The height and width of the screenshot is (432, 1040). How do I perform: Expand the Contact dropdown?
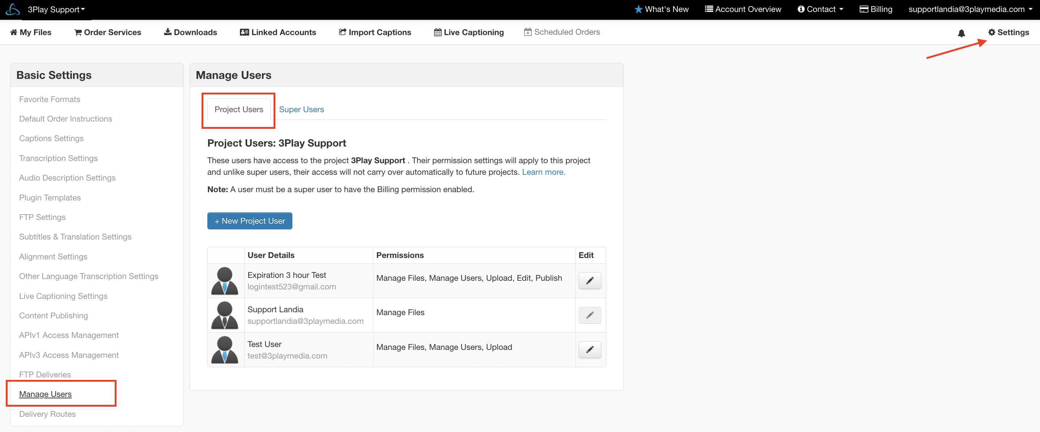tap(820, 9)
